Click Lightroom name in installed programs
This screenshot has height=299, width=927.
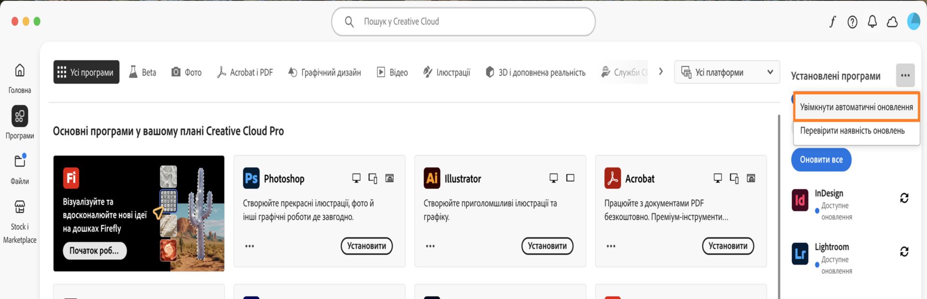tap(831, 247)
